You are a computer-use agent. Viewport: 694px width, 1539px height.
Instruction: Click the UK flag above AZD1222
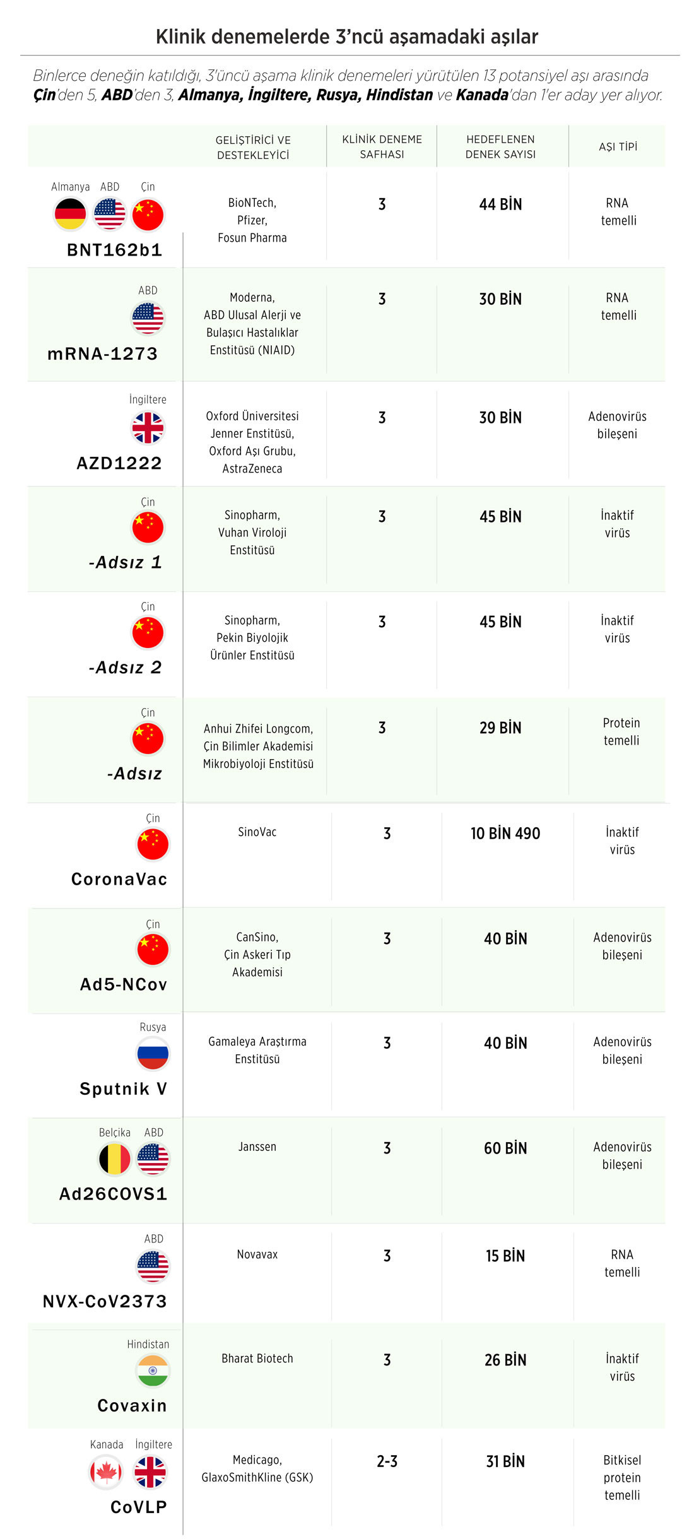tap(148, 428)
